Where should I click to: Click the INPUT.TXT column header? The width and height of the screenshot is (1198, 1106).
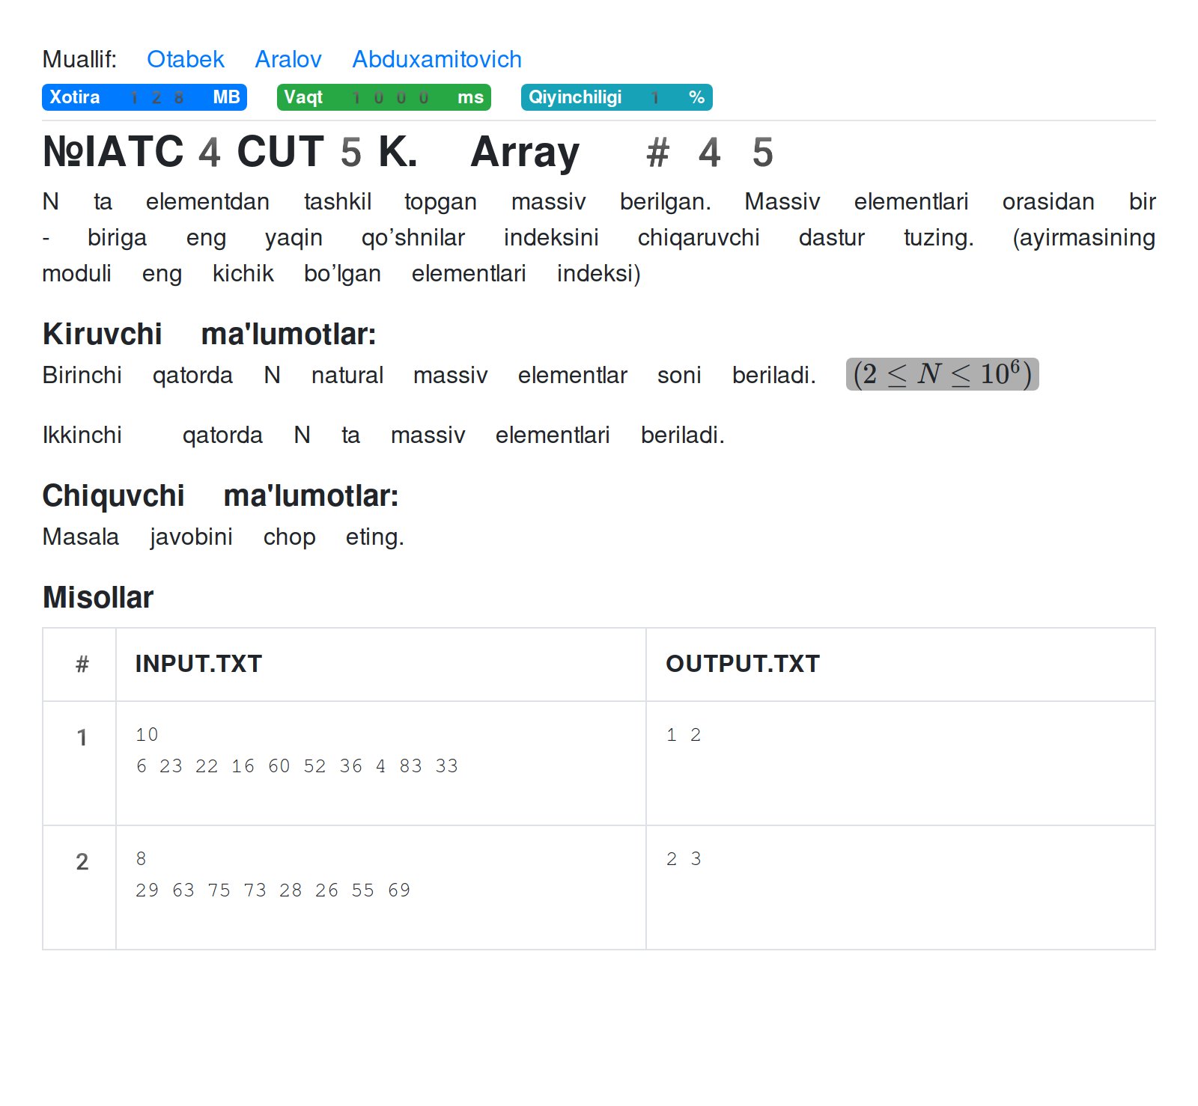[198, 664]
